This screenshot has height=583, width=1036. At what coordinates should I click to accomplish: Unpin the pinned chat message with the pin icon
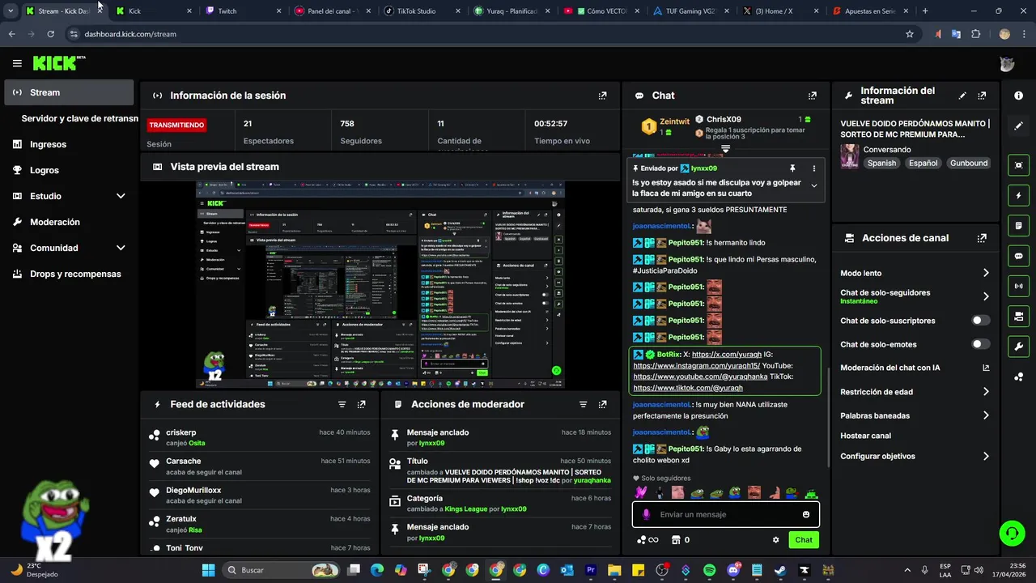pos(792,168)
